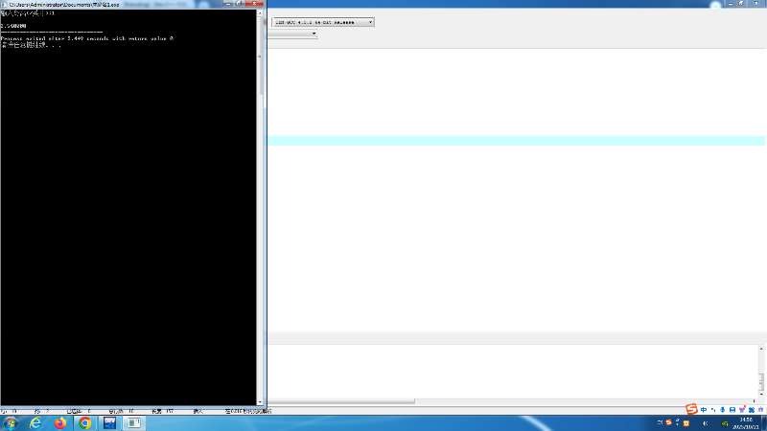
Task: Toggle punctuation mode on Sogou bar
Action: (713, 410)
